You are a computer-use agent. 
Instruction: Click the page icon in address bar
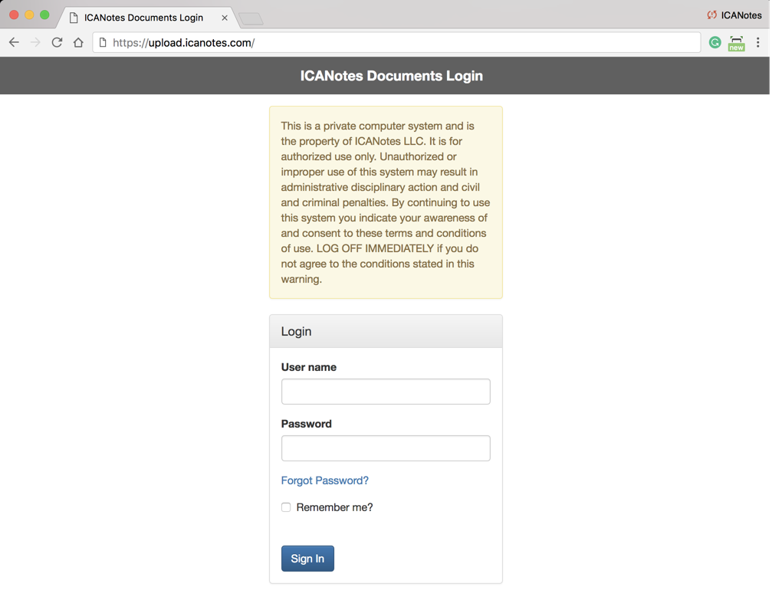103,43
